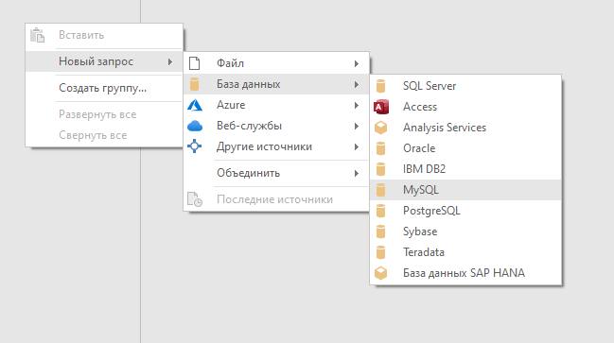The image size is (614, 343).
Task: Choose Создать группу... menu entry
Action: 104,88
